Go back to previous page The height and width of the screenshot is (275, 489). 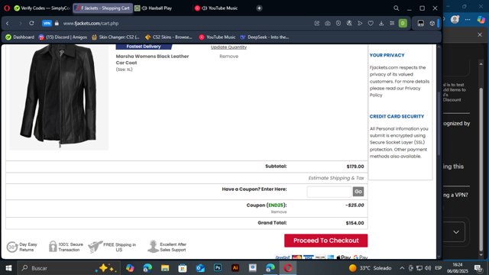(8, 24)
